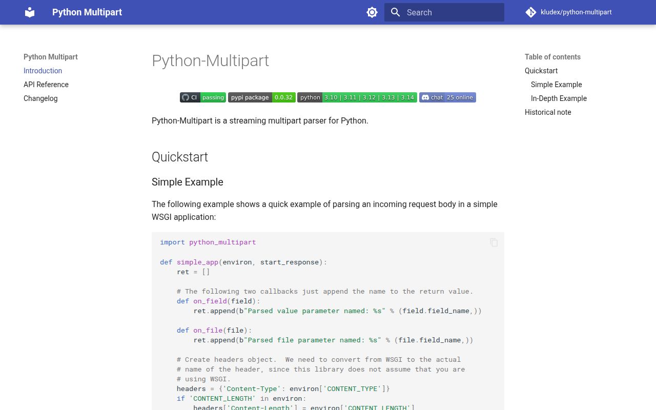Click the pypi package 0.0.32 badge

(x=262, y=97)
